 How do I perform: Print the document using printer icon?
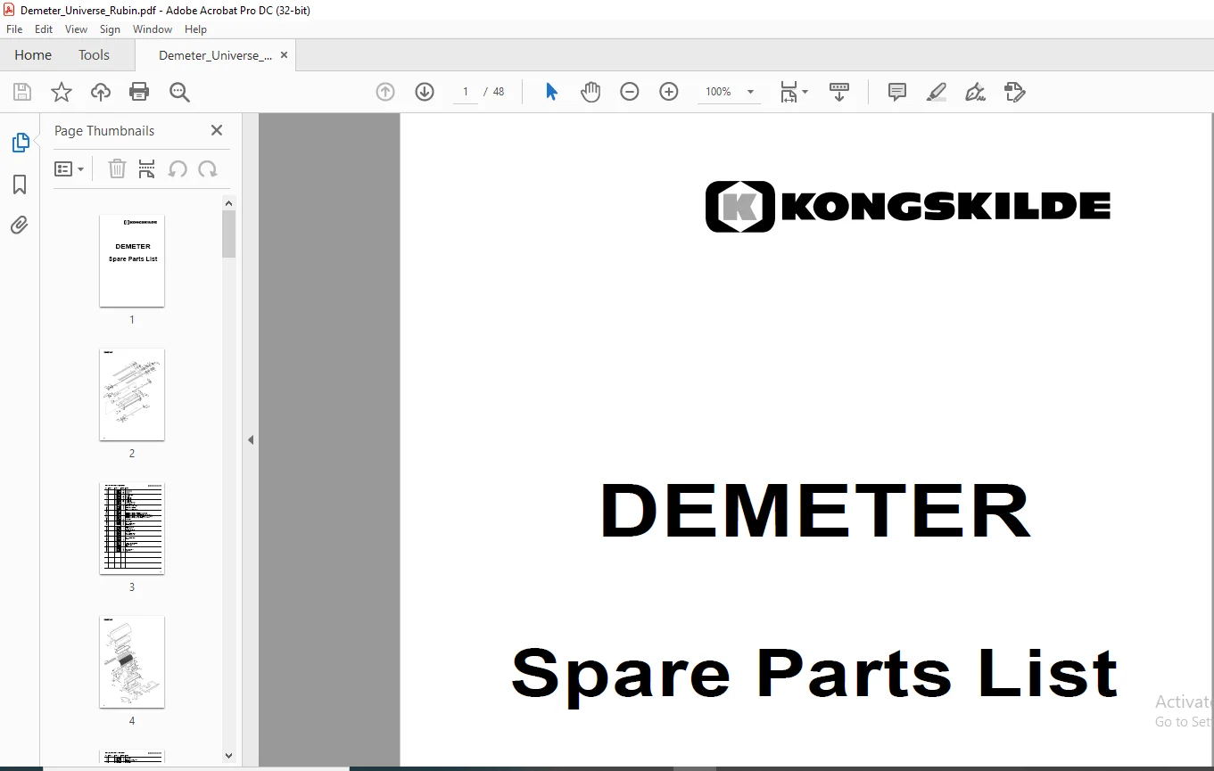[x=139, y=92]
